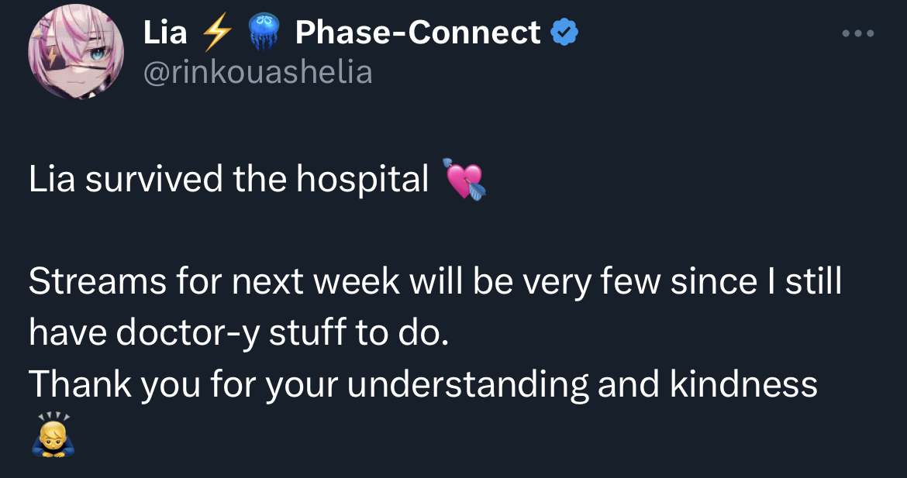Screen dimensions: 907x478
Task: Open Lia's profile picture avatar
Action: (76, 51)
